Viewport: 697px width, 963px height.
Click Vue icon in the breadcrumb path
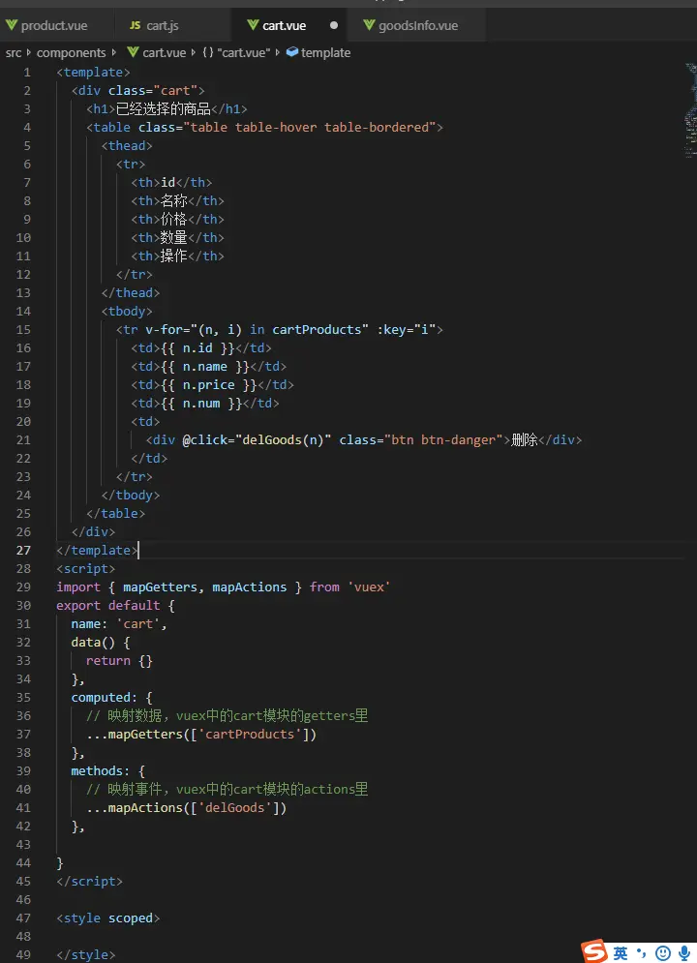(x=133, y=53)
